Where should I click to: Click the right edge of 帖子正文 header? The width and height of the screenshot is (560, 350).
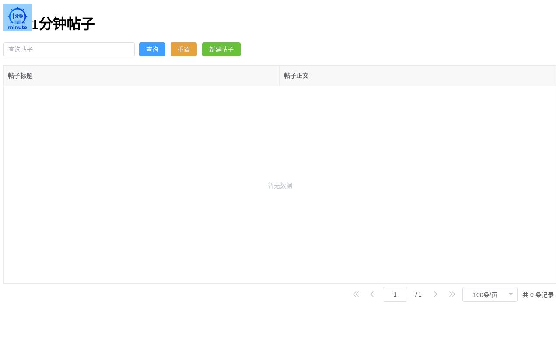(x=555, y=76)
